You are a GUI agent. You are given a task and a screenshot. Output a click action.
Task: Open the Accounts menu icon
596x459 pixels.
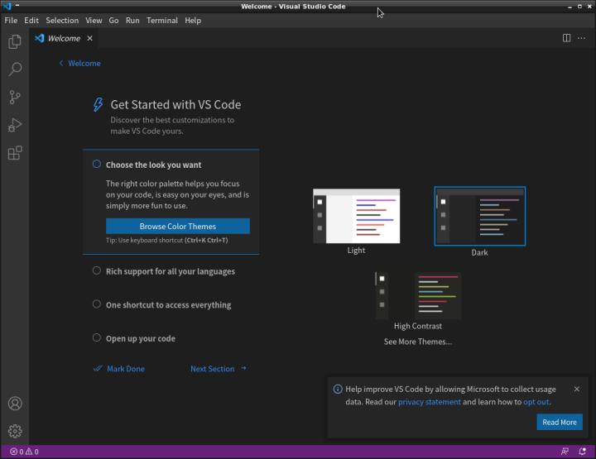(x=15, y=404)
